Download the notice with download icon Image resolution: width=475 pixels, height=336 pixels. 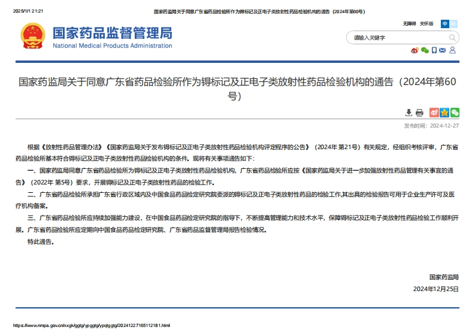click(x=409, y=113)
